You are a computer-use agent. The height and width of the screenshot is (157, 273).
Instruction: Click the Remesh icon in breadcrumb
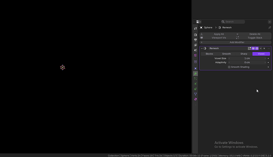pos(220,28)
